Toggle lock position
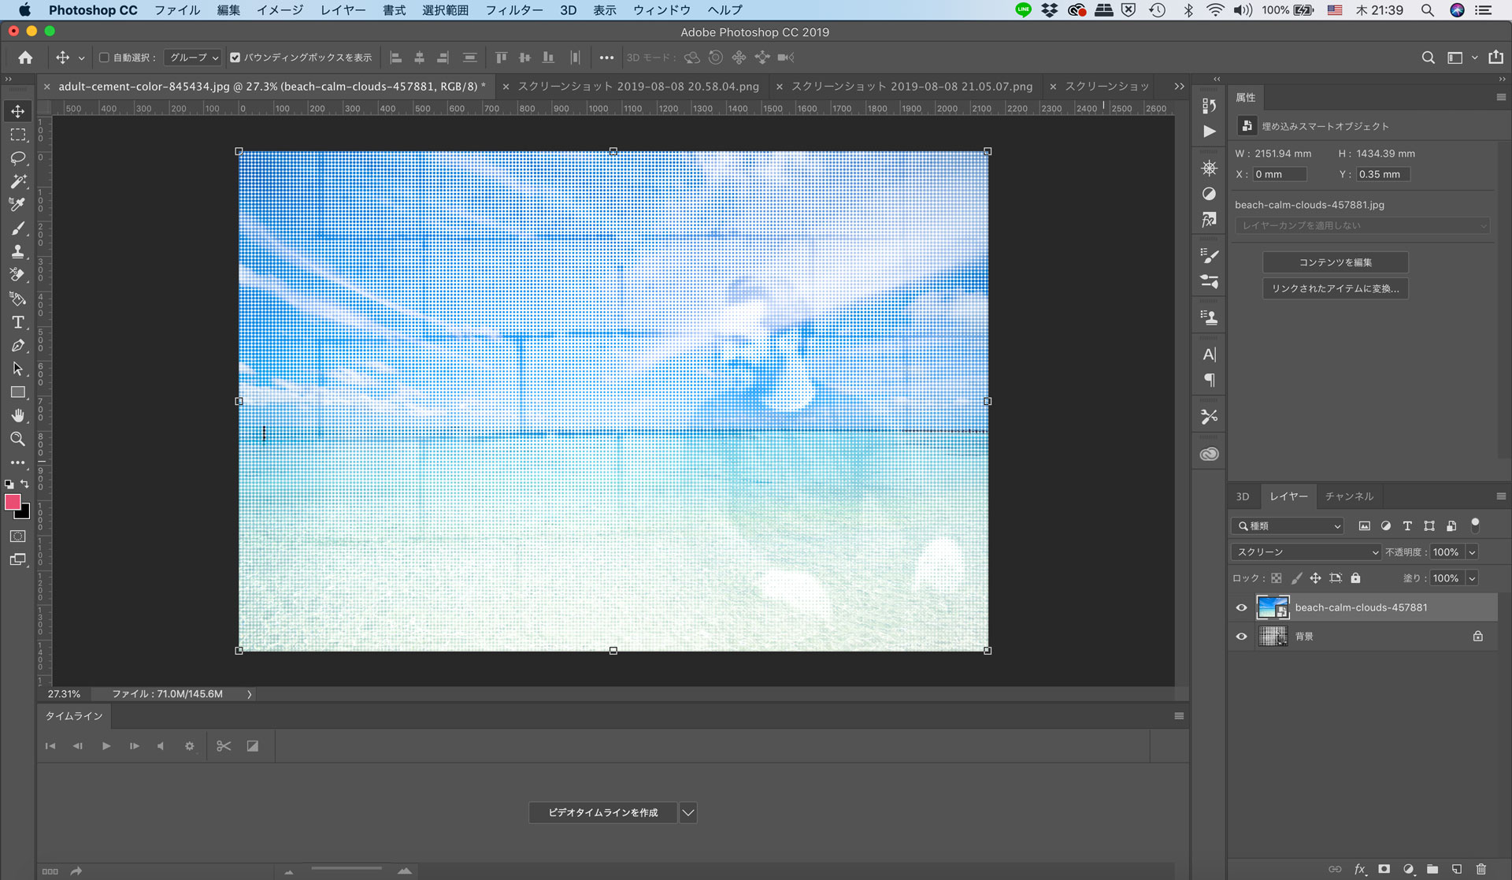The height and width of the screenshot is (880, 1512). coord(1315,578)
